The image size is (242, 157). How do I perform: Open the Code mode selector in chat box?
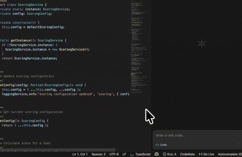[161, 145]
